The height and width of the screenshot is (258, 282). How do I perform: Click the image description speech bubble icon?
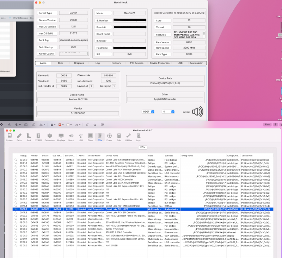[x=102, y=125]
